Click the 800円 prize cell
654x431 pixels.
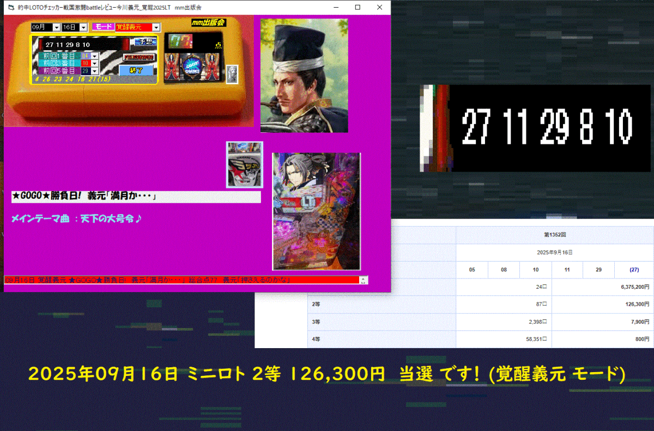coord(603,339)
